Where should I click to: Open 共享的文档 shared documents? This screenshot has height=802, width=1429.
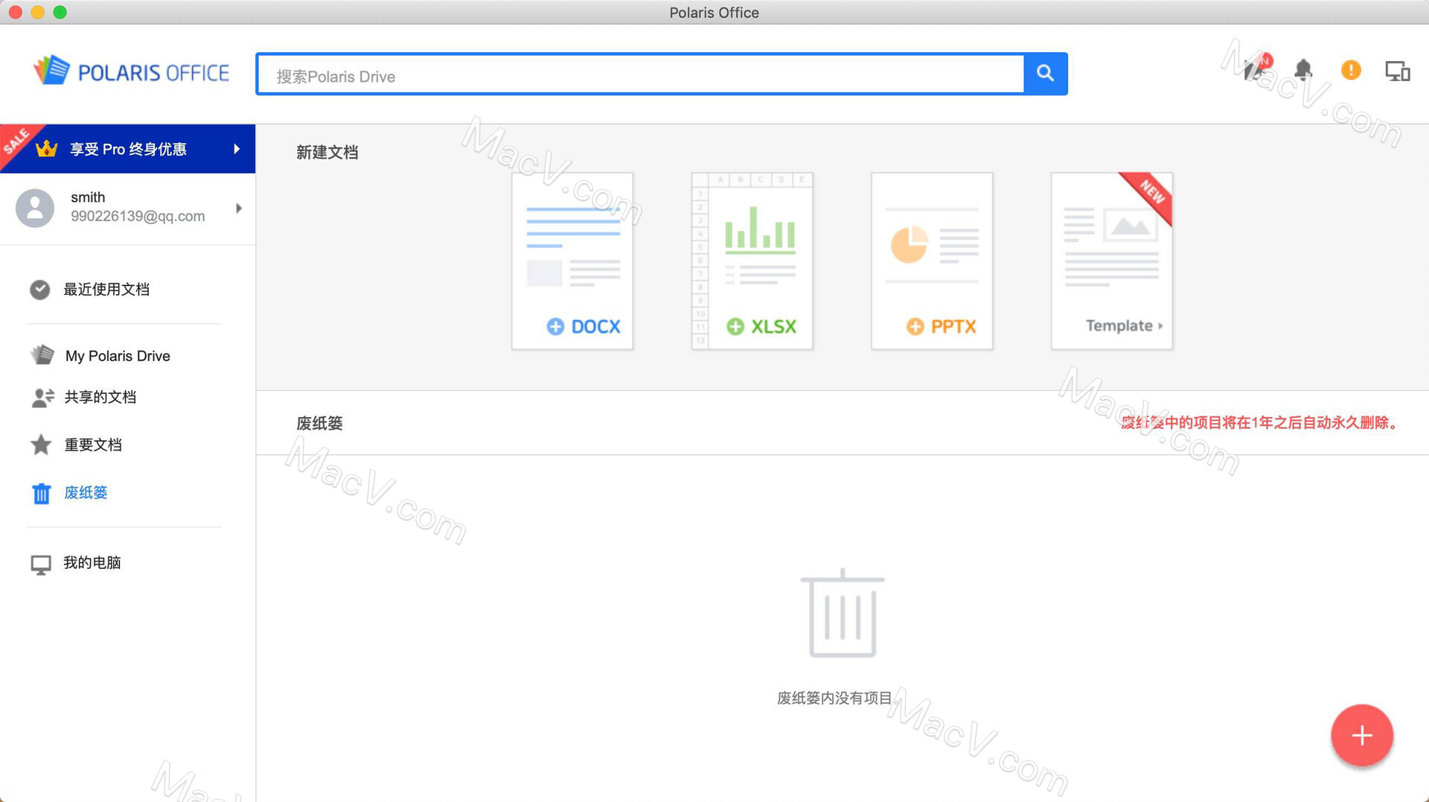point(100,398)
